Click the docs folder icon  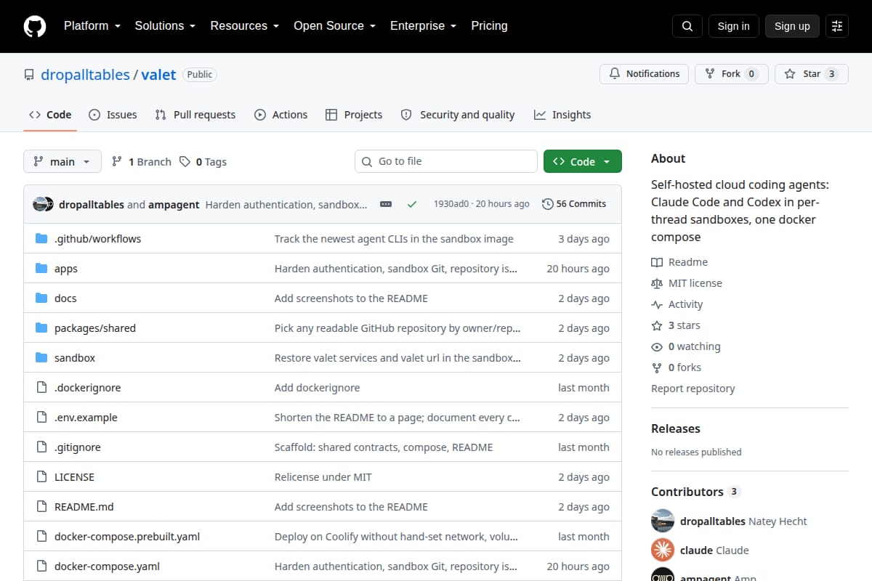(41, 298)
